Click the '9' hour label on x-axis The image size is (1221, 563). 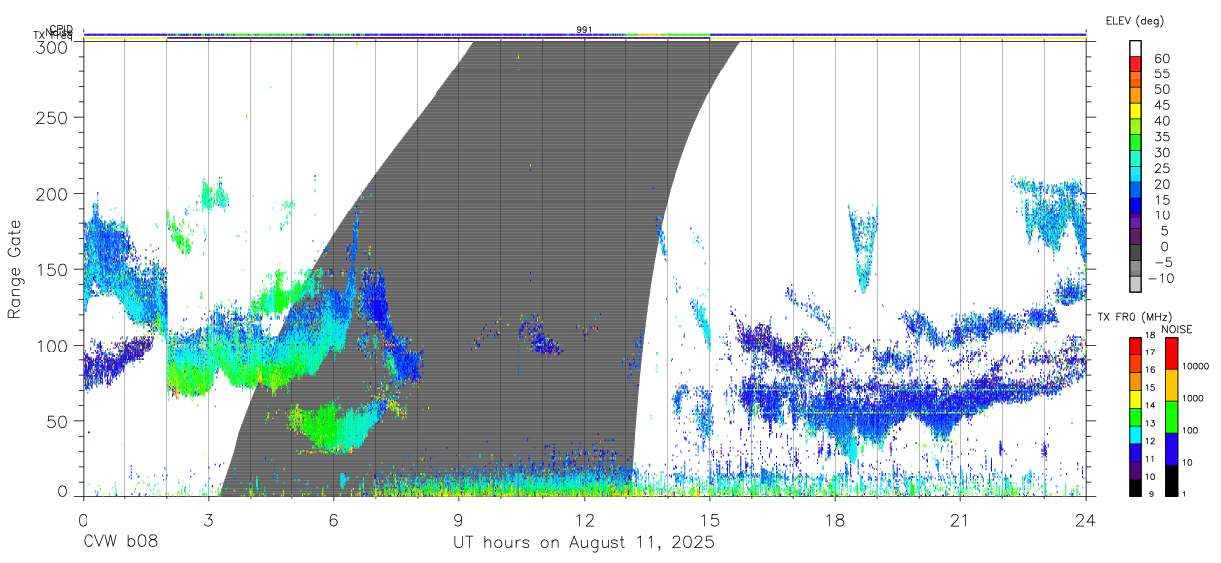click(x=459, y=519)
